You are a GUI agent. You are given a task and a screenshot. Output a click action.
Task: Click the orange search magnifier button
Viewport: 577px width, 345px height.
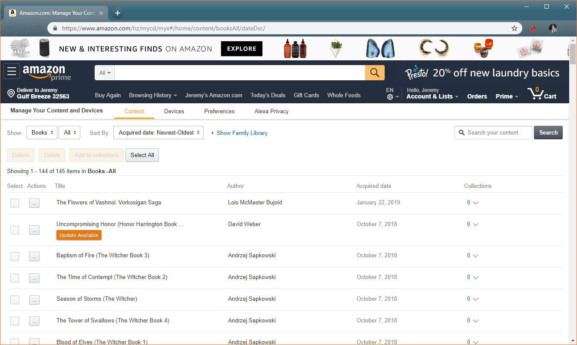point(375,72)
